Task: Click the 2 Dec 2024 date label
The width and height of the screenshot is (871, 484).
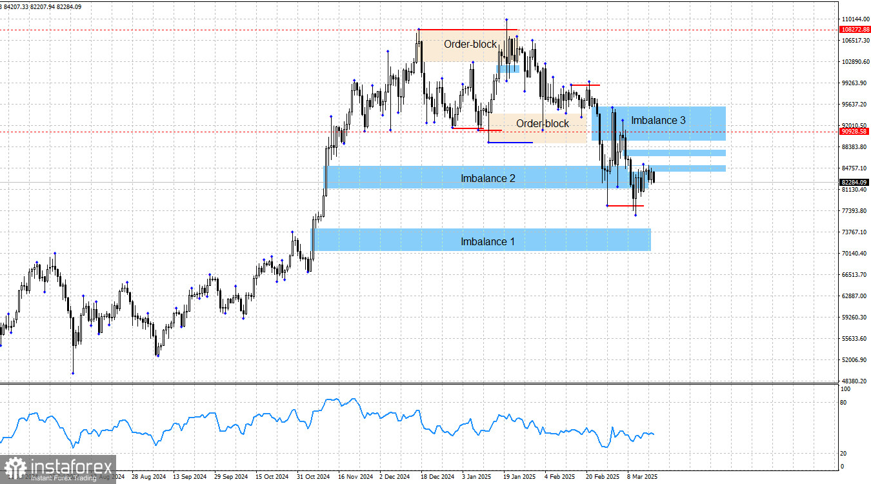Action: pyautogui.click(x=395, y=477)
